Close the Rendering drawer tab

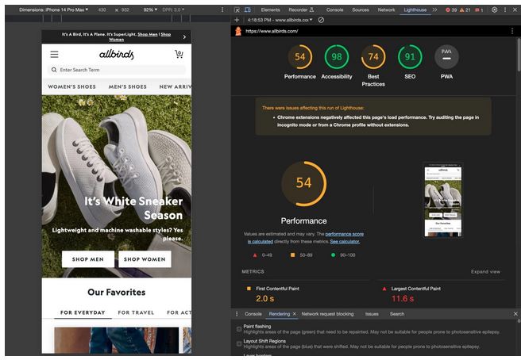pos(295,314)
